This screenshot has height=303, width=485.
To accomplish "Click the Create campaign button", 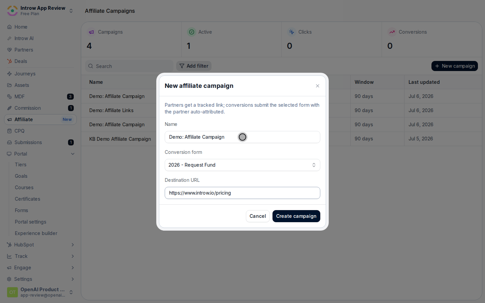I will point(296,216).
